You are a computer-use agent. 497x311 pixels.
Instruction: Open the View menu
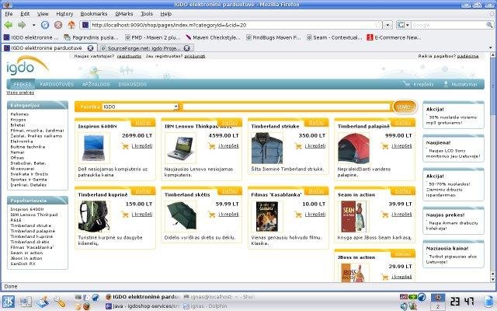pos(43,14)
